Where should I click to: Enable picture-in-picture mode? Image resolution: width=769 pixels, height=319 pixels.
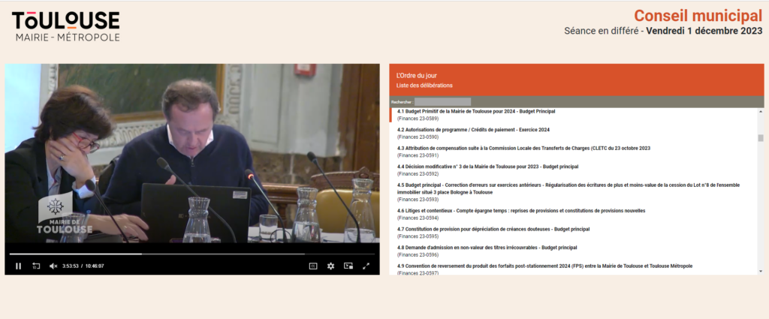(348, 266)
